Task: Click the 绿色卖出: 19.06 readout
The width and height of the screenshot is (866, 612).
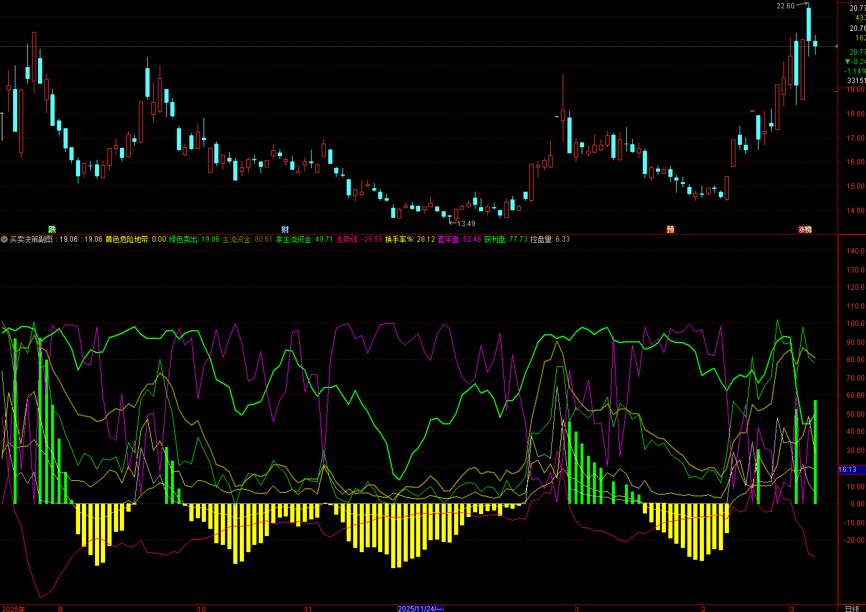Action: [x=194, y=239]
